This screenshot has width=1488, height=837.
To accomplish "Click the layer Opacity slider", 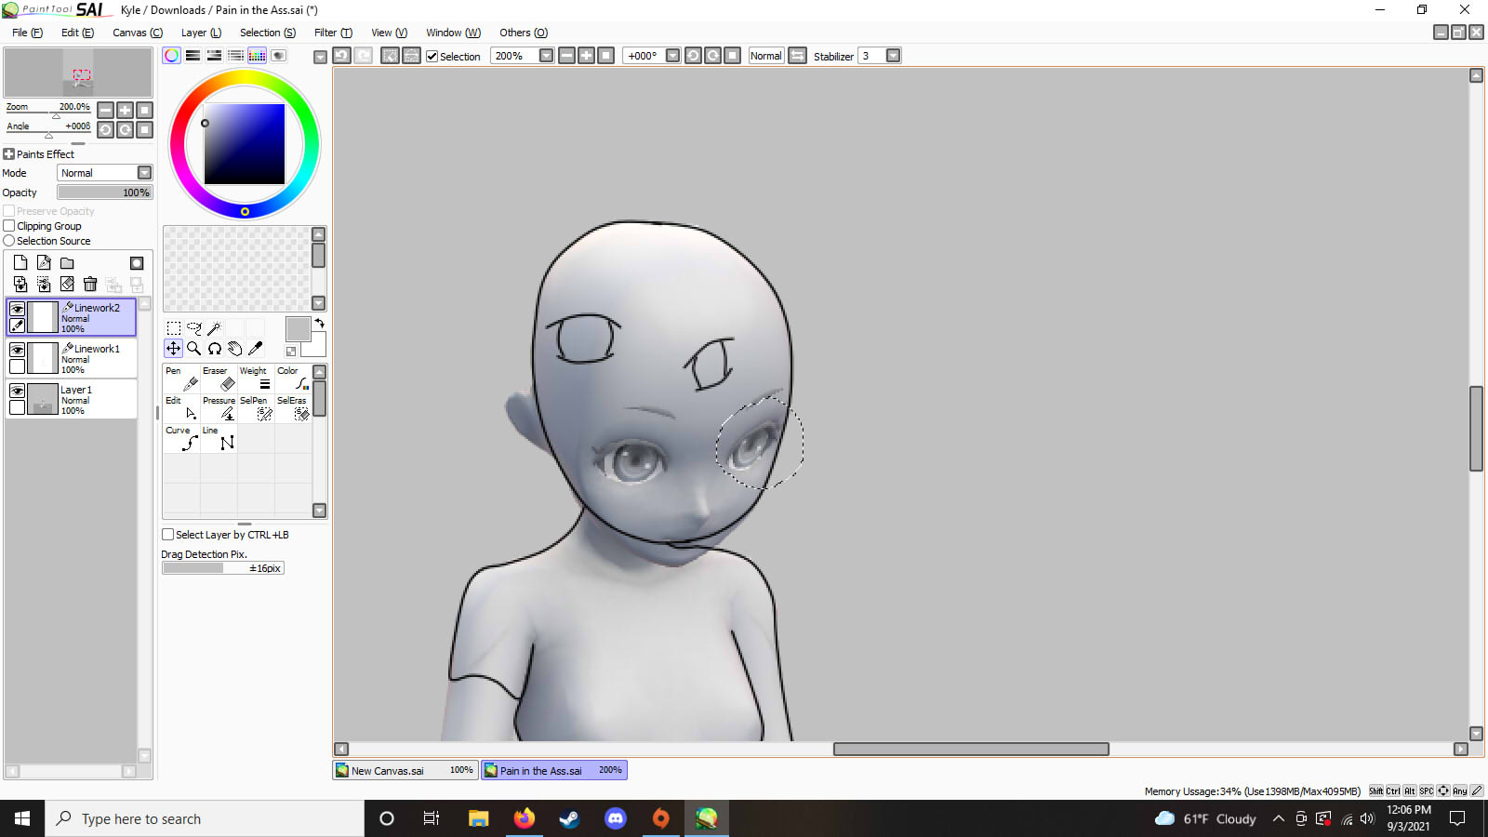I will coord(104,193).
